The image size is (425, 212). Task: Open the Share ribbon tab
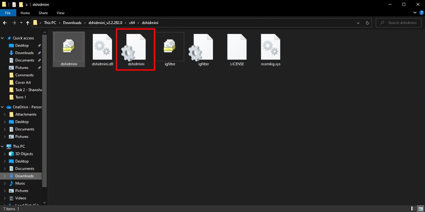[43, 13]
